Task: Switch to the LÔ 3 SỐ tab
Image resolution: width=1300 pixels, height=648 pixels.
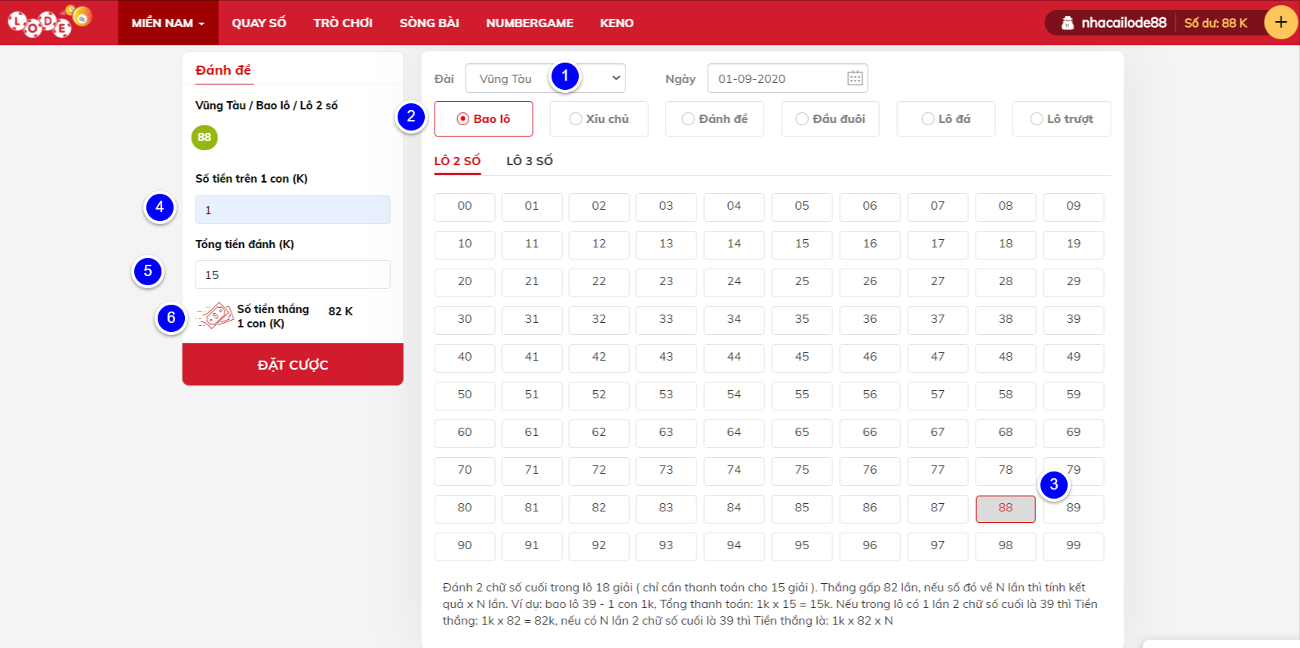Action: (x=530, y=161)
